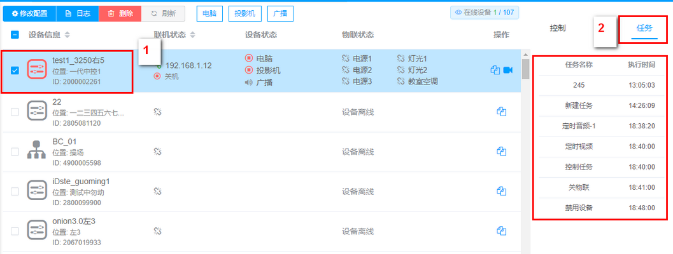Click the copy icon in test1_3250右5 row
The width and height of the screenshot is (673, 254).
(x=495, y=70)
